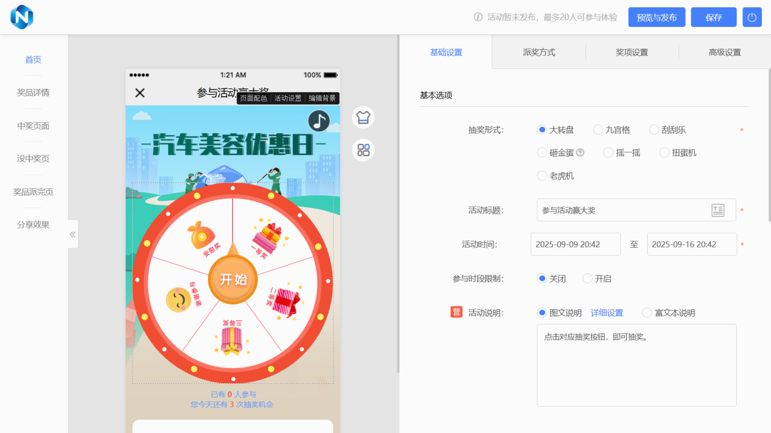Collapse the left sidebar with the « arrow

[x=72, y=234]
